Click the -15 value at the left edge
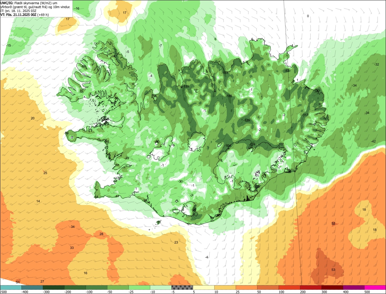386x294 pixels. (8, 45)
